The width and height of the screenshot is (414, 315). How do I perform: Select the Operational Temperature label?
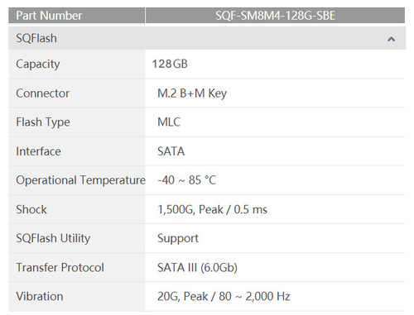pos(80,180)
